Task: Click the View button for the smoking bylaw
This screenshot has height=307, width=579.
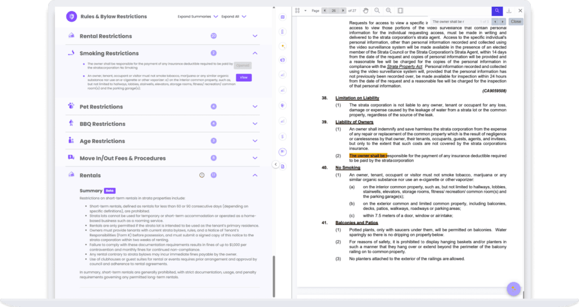Action: (x=244, y=77)
